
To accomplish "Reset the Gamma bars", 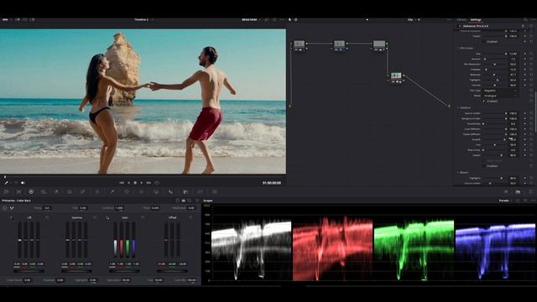I will [95, 217].
